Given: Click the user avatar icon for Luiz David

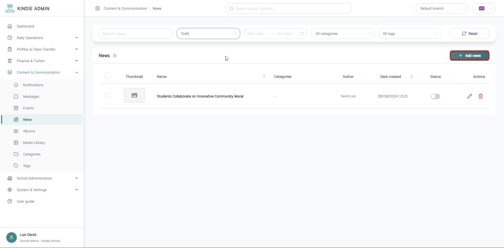Looking at the screenshot, I should [x=12, y=237].
